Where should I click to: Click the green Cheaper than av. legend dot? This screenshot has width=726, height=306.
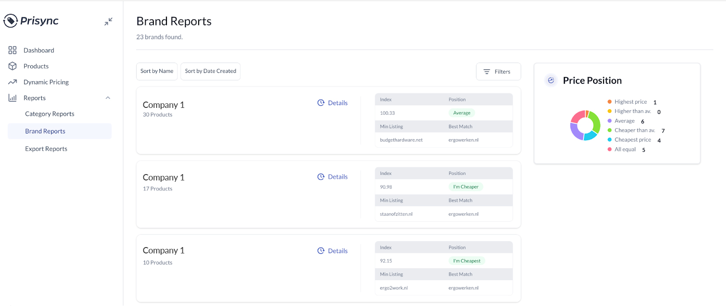[609, 131]
